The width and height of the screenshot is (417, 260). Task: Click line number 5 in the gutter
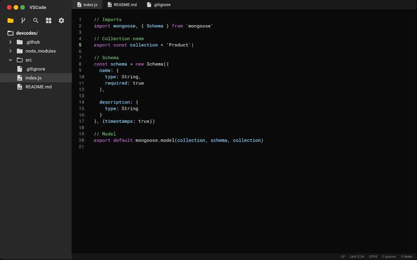click(80, 45)
